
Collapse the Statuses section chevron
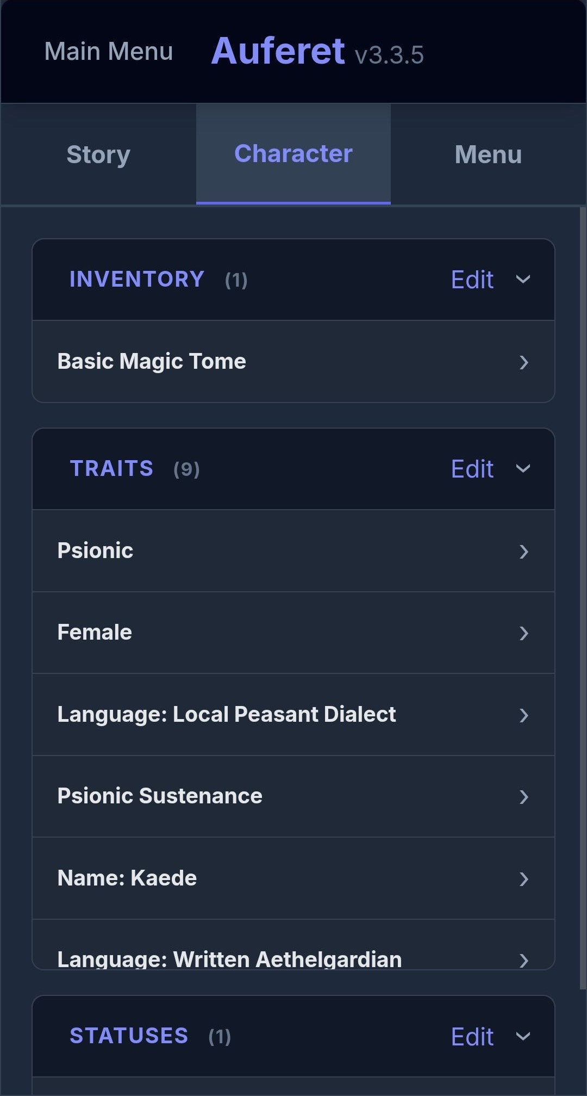point(523,1037)
